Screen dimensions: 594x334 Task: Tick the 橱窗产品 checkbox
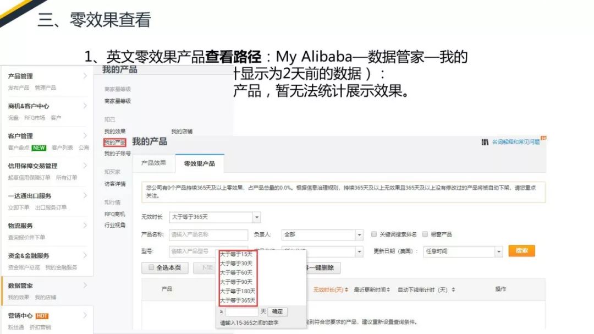pyautogui.click(x=425, y=234)
